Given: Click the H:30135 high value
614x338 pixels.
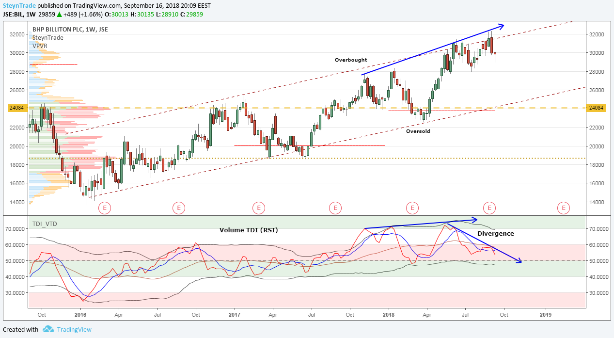Looking at the screenshot, I should point(142,15).
